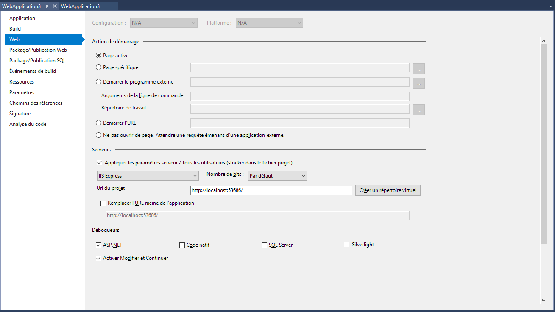Switch to the Build settings page
Screen dimensions: 555x312
click(15, 29)
